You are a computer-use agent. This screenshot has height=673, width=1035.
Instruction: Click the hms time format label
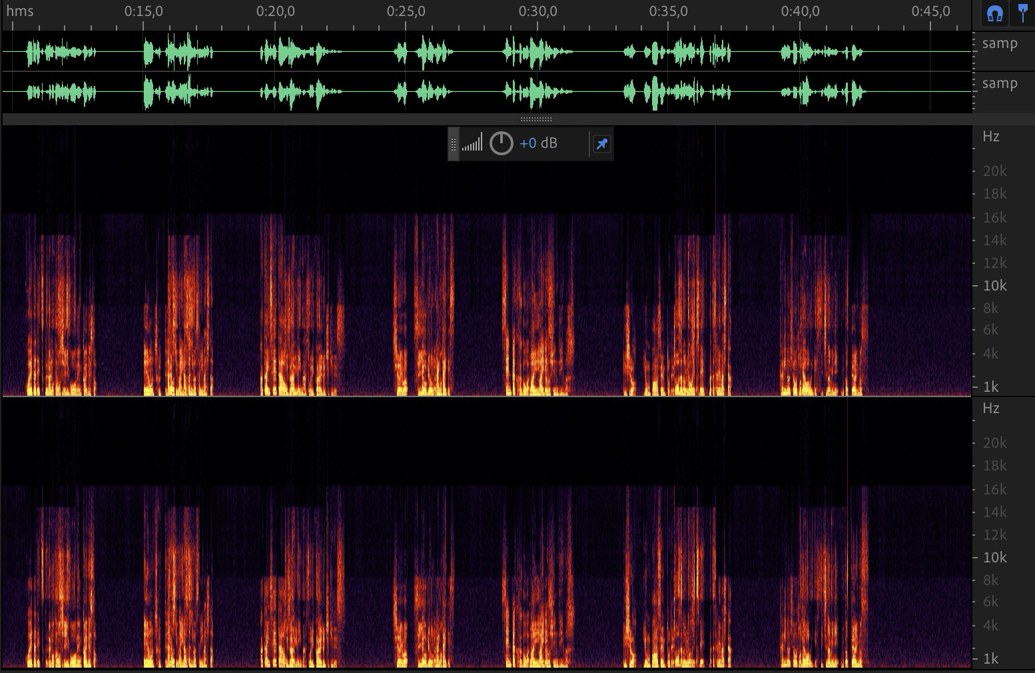20,11
